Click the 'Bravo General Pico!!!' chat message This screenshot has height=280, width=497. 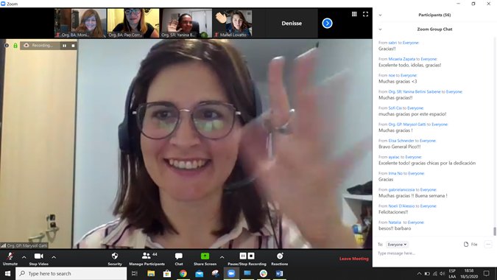coord(399,147)
